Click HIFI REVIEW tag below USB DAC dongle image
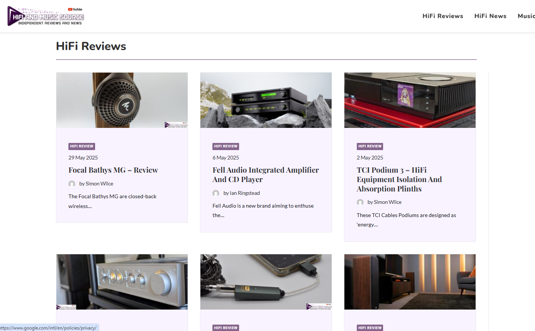Viewport: 535px width, 331px height. [x=226, y=328]
